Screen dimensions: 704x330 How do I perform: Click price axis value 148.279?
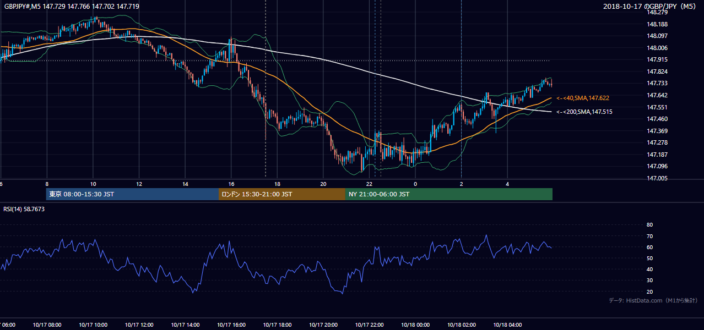[657, 12]
